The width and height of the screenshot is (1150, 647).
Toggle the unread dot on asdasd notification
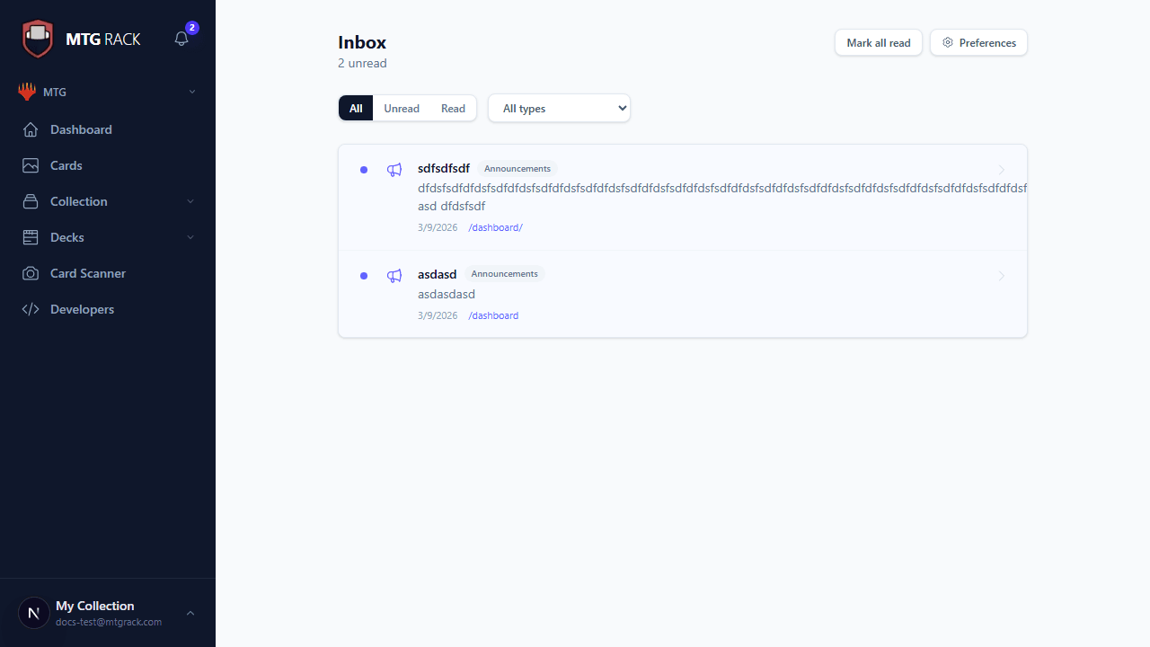(364, 276)
